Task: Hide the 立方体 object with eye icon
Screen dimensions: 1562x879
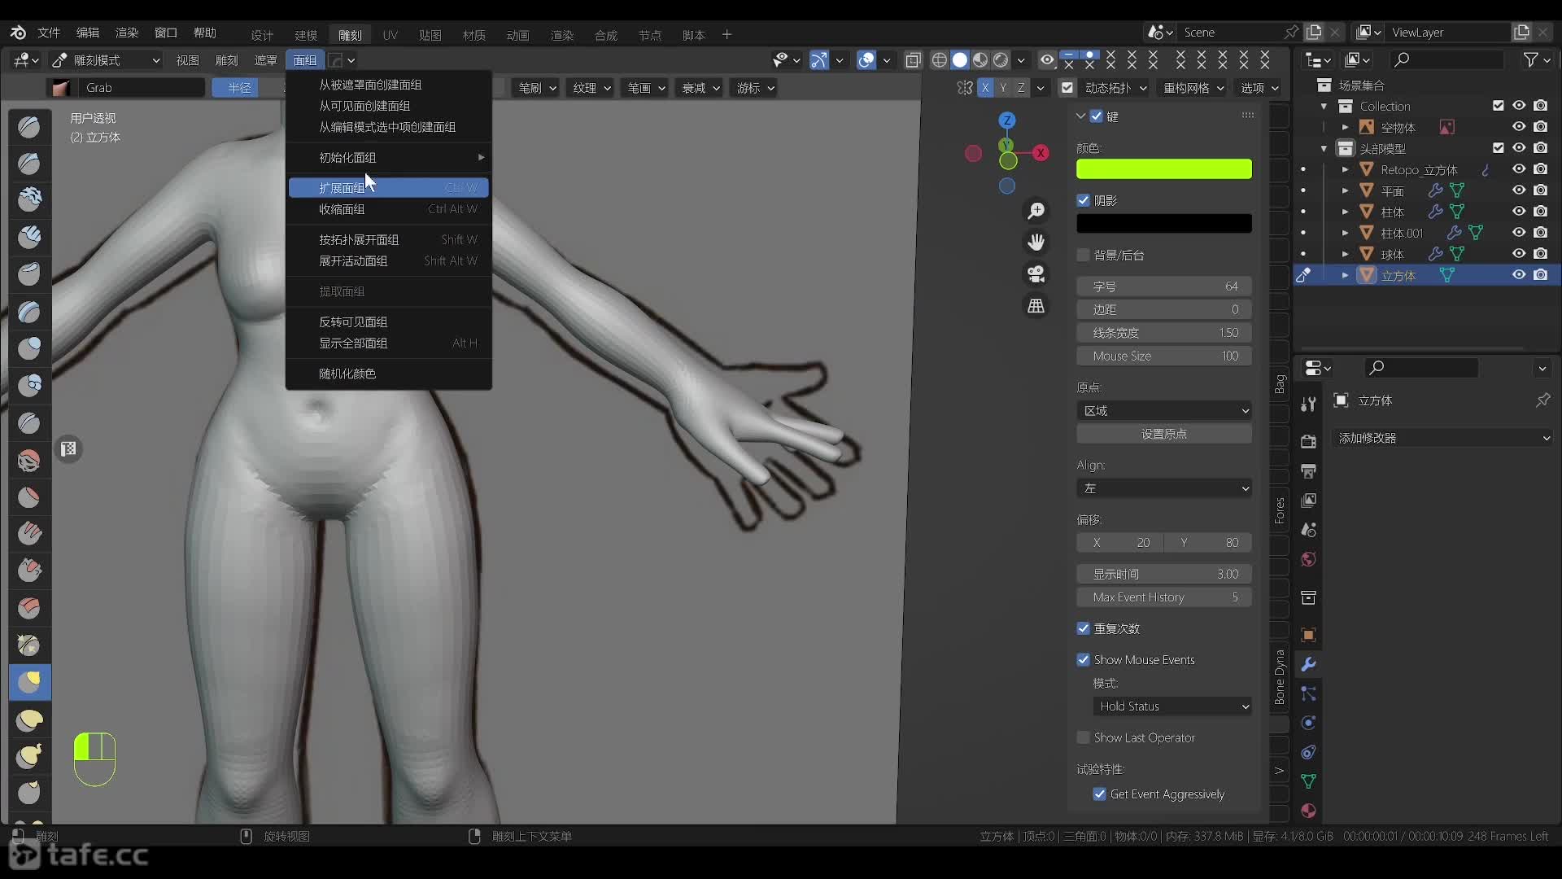Action: pos(1519,275)
